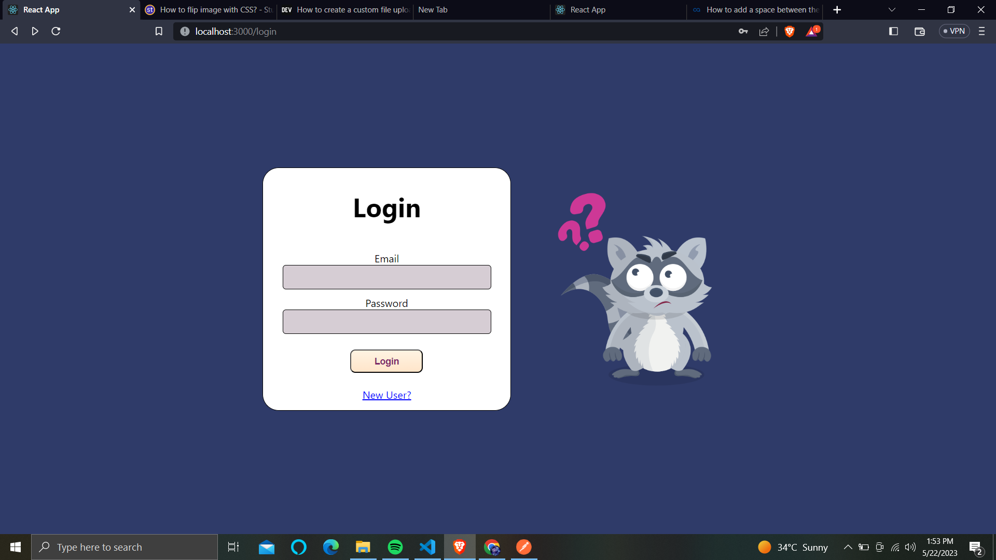
Task: Open the Brave Wallet icon
Action: pos(919,31)
